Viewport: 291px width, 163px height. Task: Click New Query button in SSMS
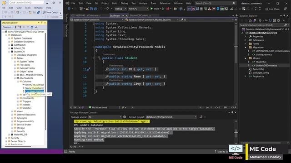click(x=50, y=12)
